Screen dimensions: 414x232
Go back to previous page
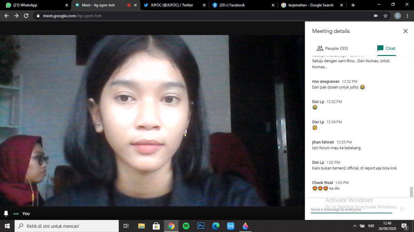(x=7, y=16)
